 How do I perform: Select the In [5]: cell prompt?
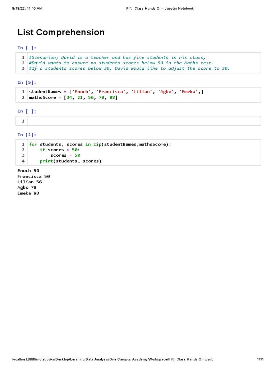click(x=27, y=82)
